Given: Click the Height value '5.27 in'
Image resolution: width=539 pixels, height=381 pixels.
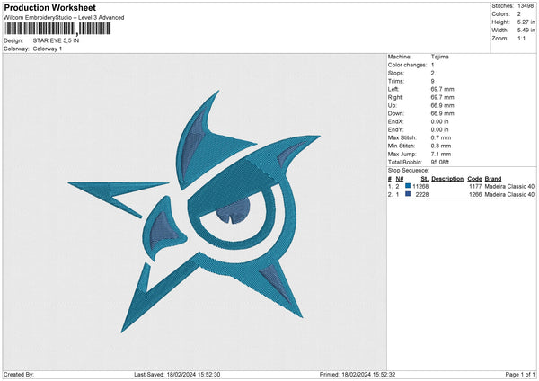Looking at the screenshot, I should click(x=526, y=22).
